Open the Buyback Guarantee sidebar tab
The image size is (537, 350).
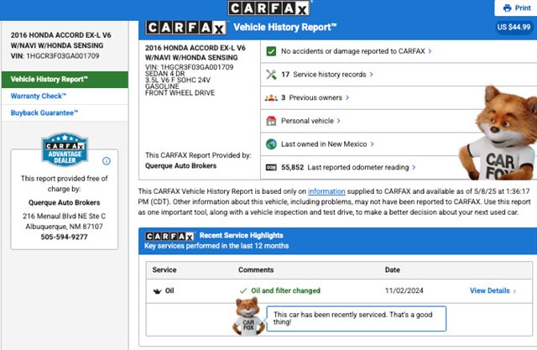[65, 113]
